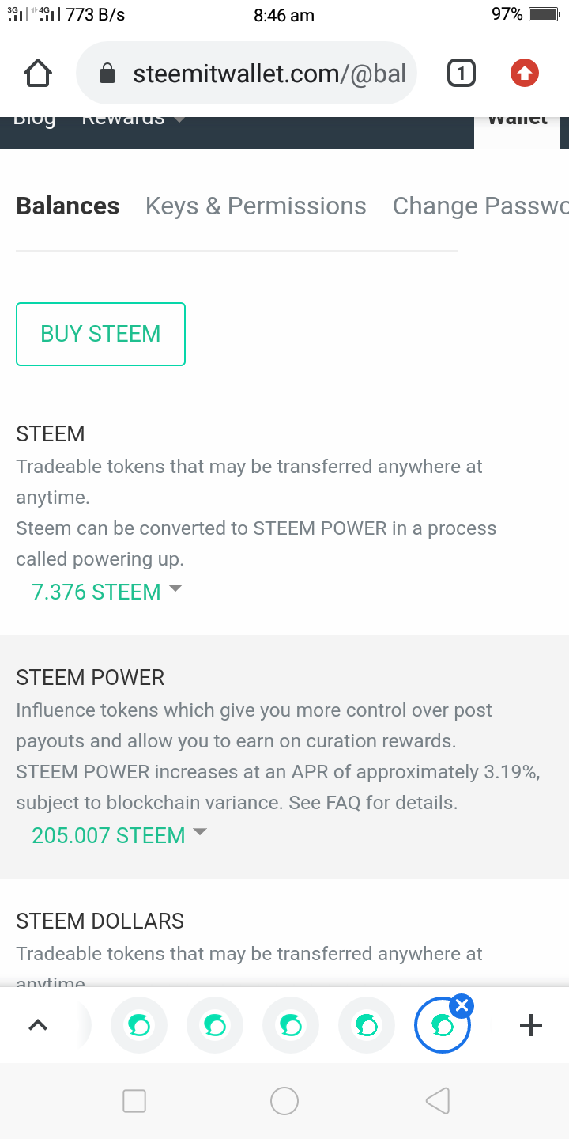This screenshot has width=569, height=1139.
Task: Tap the red upload arrow icon
Action: coord(524,74)
